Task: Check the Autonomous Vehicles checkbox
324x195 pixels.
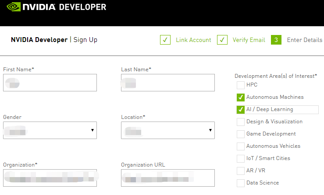Action: coord(241,146)
